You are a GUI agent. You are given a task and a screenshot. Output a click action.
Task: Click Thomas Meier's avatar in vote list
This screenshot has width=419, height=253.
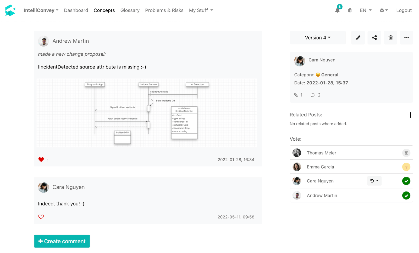[297, 153]
